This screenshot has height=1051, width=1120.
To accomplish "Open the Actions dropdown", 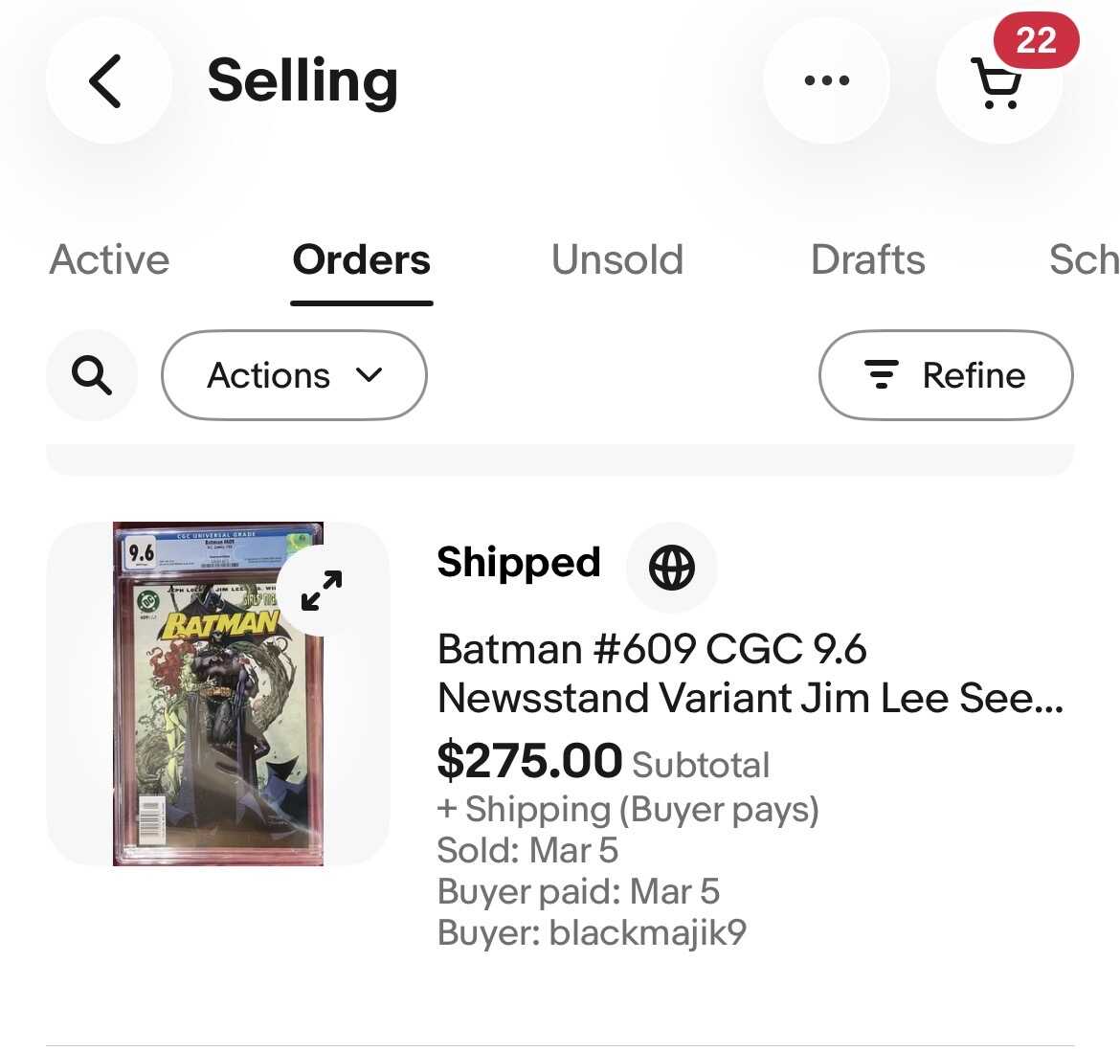I will tap(294, 375).
